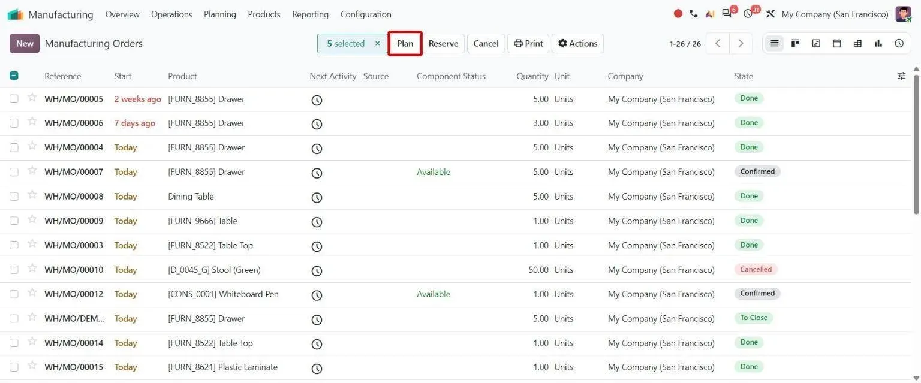Go to next page of records
Viewport: 921px width, 383px height.
[741, 43]
